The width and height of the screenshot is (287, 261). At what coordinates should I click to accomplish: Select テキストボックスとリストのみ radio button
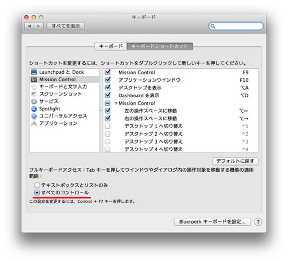(37, 185)
